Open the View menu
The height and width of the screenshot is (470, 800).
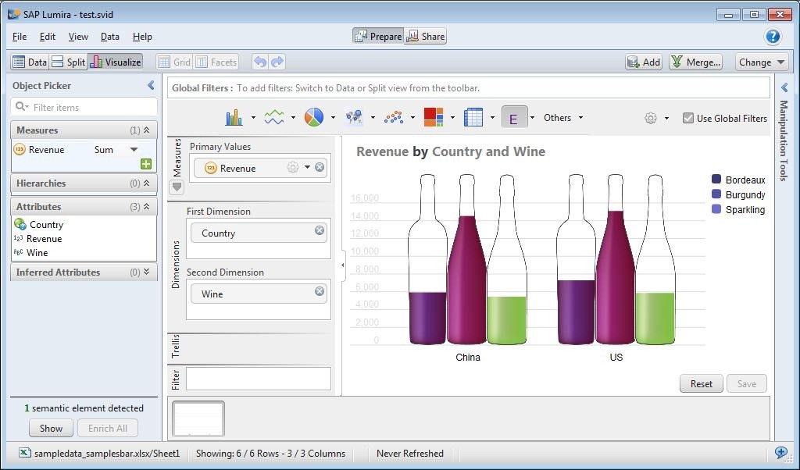point(78,37)
